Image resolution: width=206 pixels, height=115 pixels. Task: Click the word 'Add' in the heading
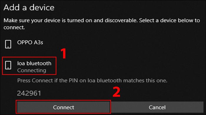(12, 7)
